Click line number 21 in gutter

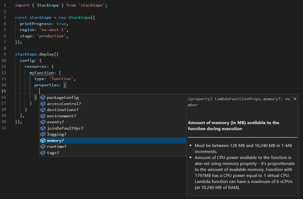[4, 128]
